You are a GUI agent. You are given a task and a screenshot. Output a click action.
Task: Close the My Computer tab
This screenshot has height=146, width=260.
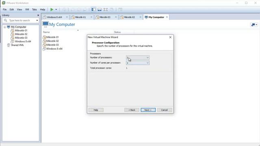point(167,17)
